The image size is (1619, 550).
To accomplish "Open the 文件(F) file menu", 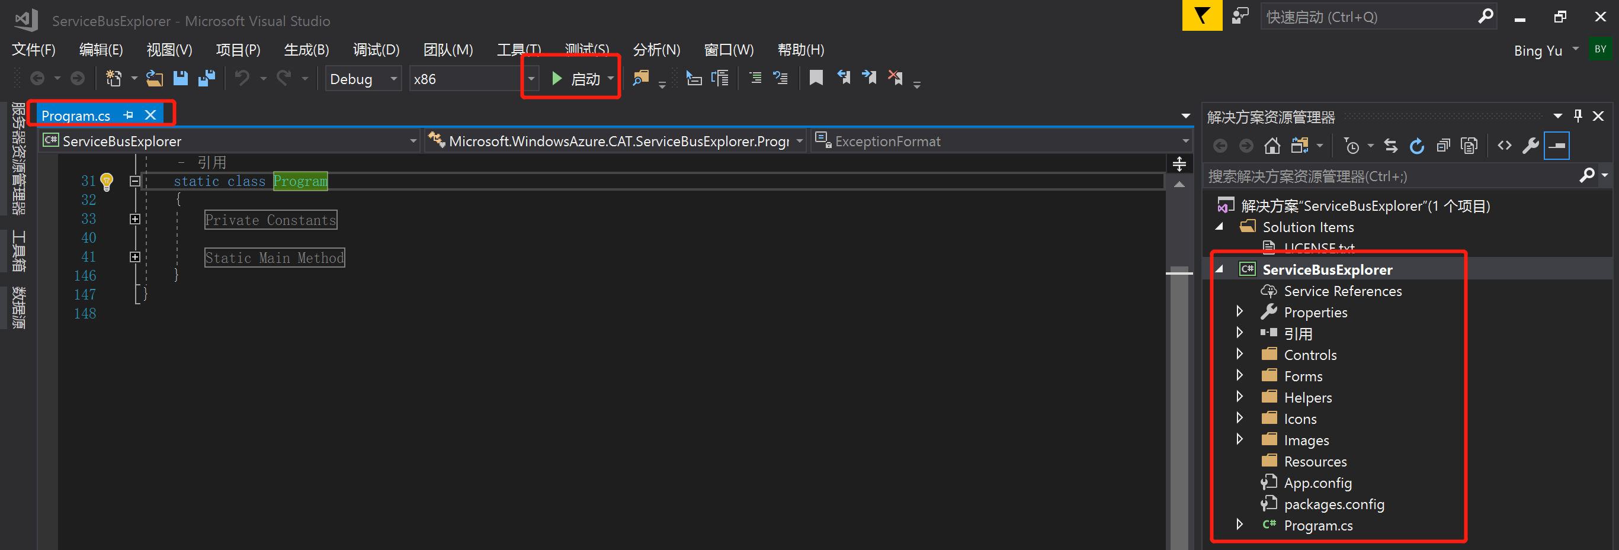I will (x=34, y=50).
